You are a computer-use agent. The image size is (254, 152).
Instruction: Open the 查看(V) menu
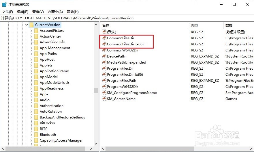coord(38,12)
